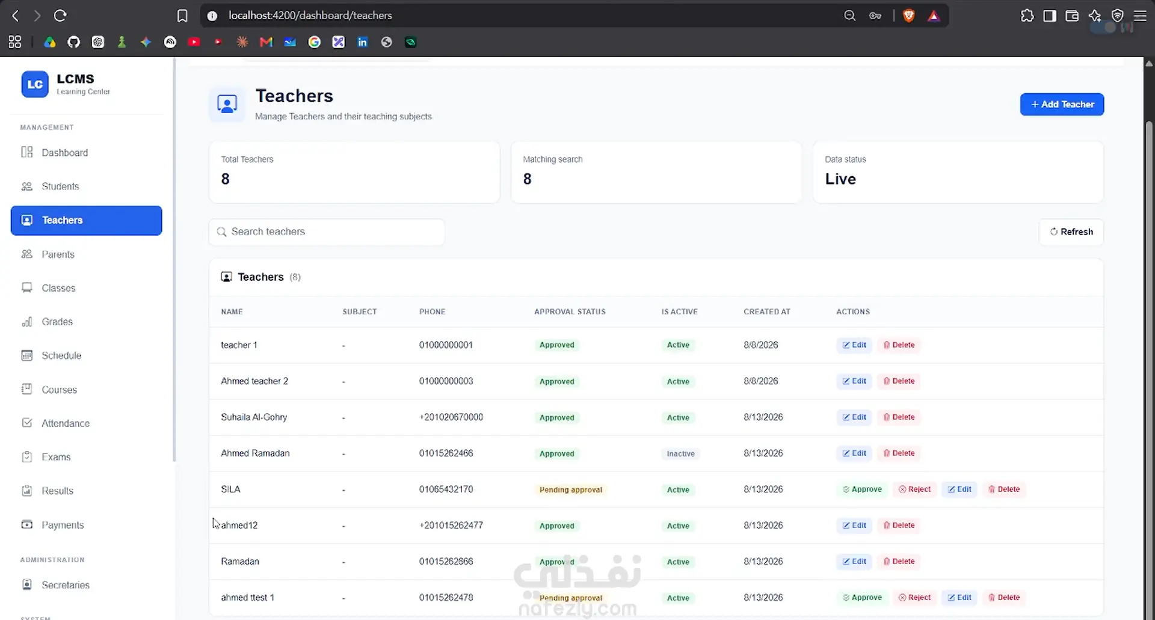Open YouTube bookmark

tap(194, 42)
